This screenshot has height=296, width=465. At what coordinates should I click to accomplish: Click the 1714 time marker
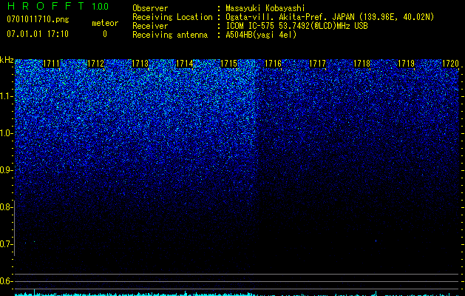click(185, 64)
